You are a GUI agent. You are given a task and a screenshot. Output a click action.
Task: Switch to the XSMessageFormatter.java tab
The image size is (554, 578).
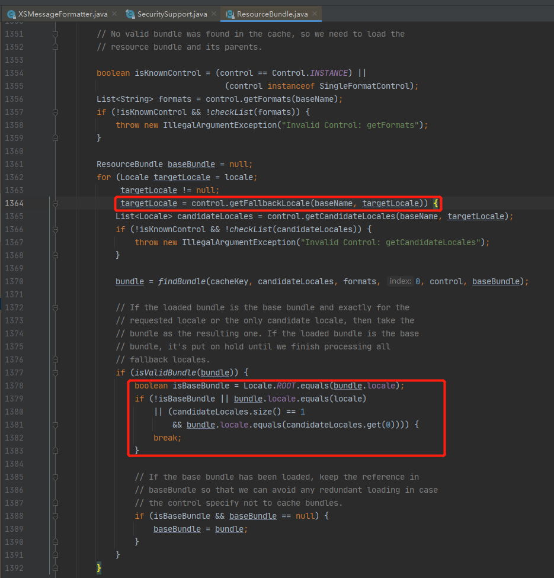pos(63,14)
